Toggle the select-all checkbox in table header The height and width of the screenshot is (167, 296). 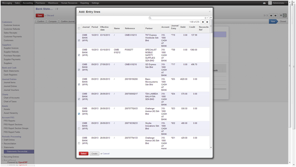pyautogui.click(x=79, y=28)
